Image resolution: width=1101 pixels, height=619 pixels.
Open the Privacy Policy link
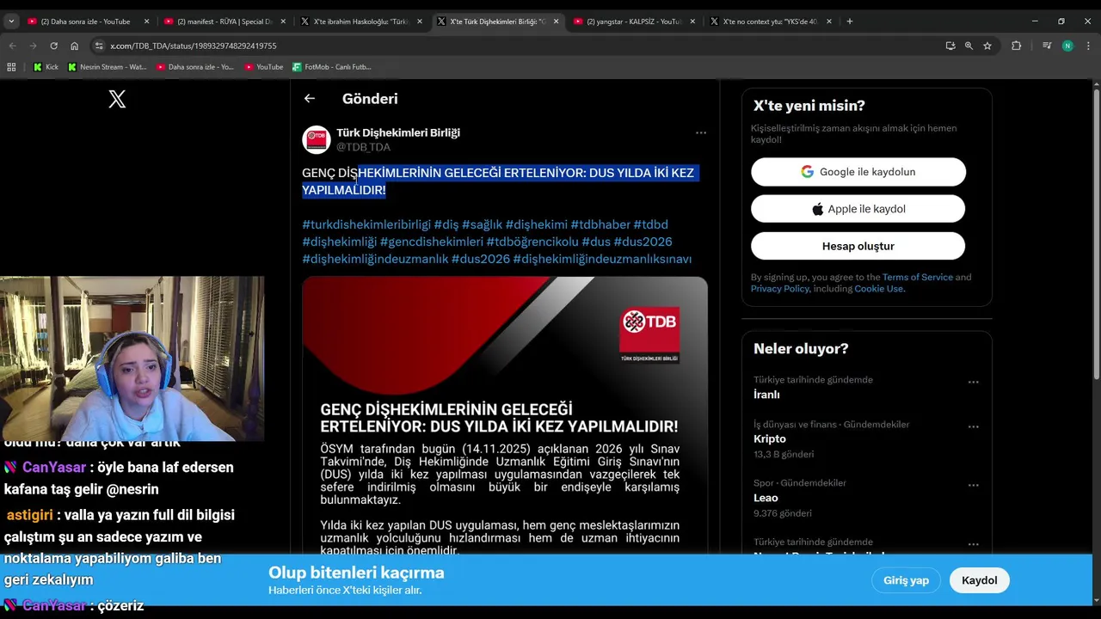point(780,289)
